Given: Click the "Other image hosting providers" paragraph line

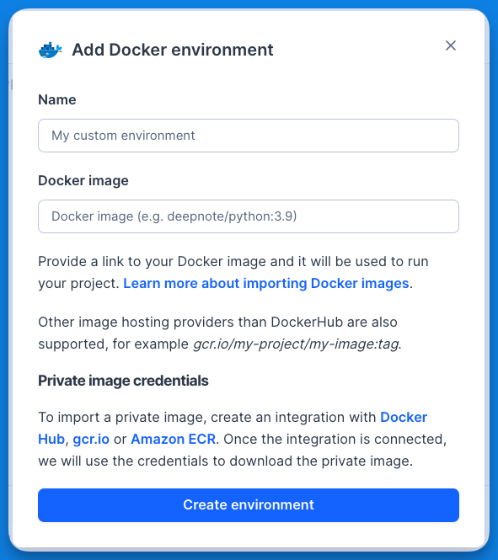Looking at the screenshot, I should [217, 323].
